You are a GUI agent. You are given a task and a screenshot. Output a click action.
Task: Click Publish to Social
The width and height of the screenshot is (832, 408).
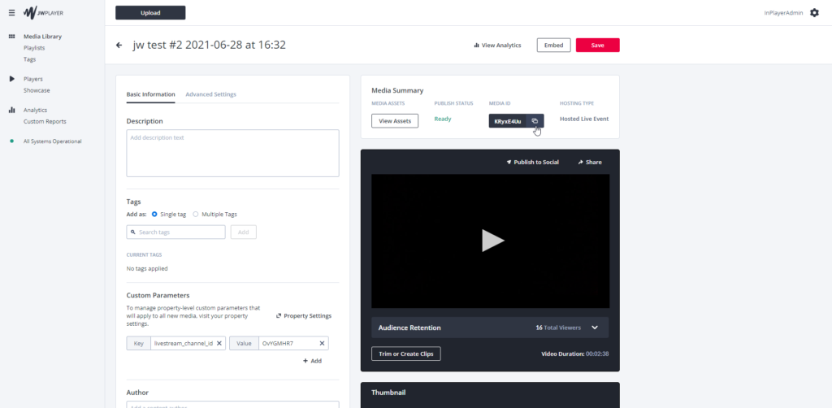pyautogui.click(x=532, y=162)
